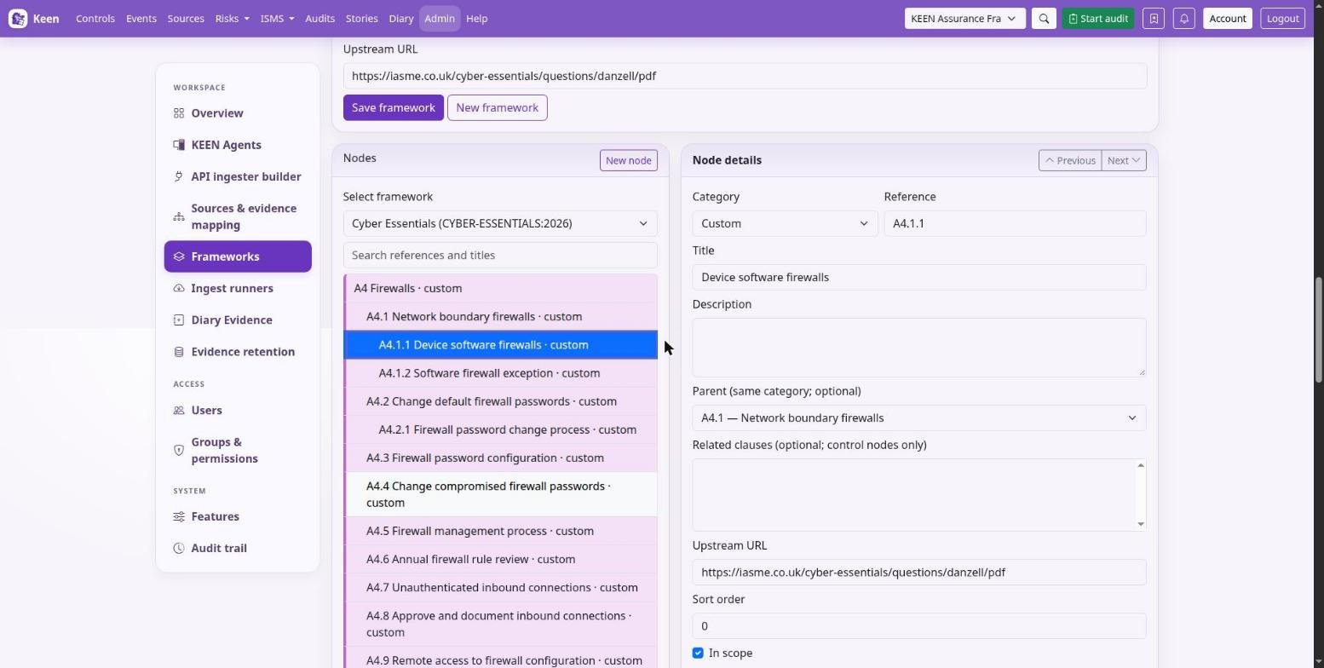Uncheck the In scope checkbox
The image size is (1324, 668).
[x=698, y=653]
